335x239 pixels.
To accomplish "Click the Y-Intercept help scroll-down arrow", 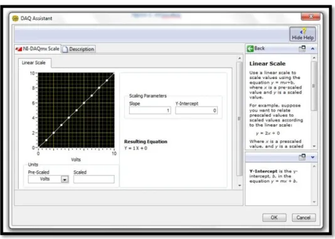I will tap(314, 202).
